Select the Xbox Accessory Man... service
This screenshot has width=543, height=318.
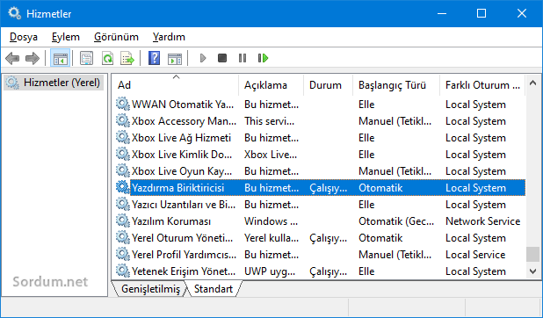[321, 120]
